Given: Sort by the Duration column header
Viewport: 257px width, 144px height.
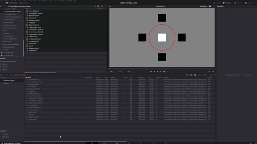Looking at the screenshot, I should point(113,77).
